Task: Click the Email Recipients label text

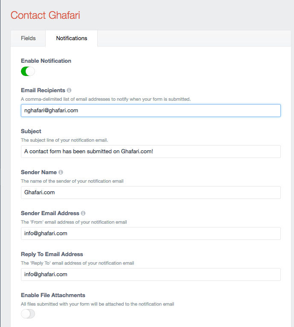Action: (x=43, y=91)
